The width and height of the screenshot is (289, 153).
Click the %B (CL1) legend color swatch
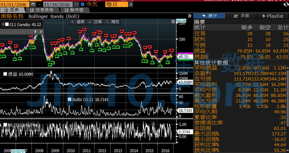click(5, 125)
